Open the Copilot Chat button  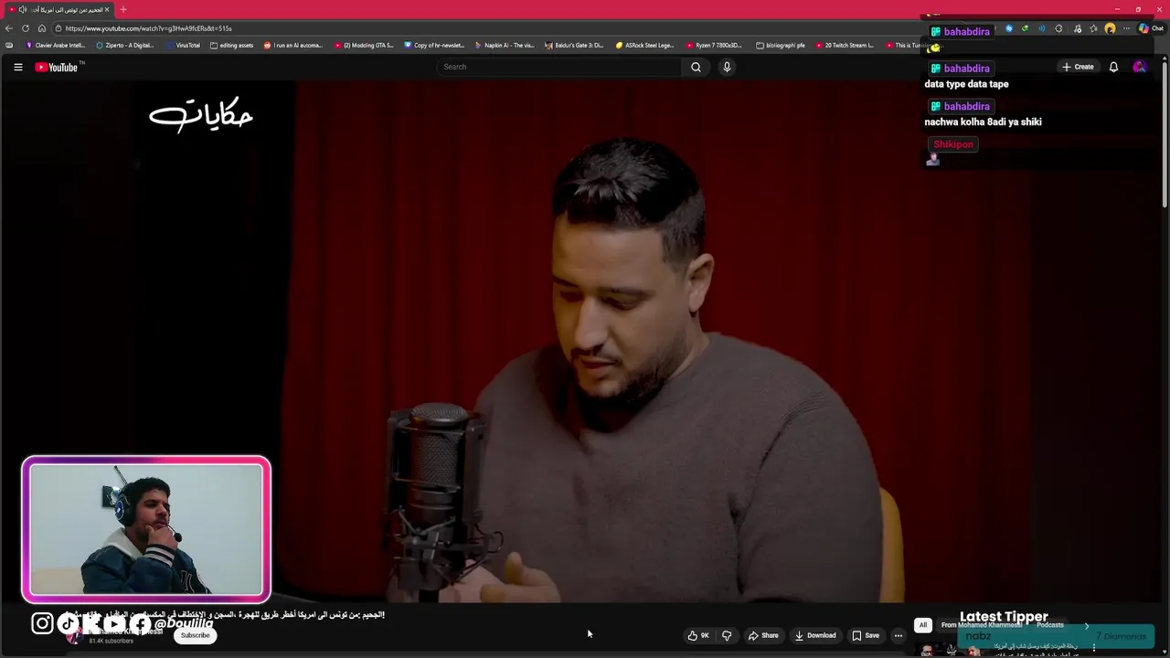(1151, 28)
